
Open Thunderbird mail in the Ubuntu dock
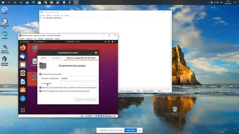point(23,56)
